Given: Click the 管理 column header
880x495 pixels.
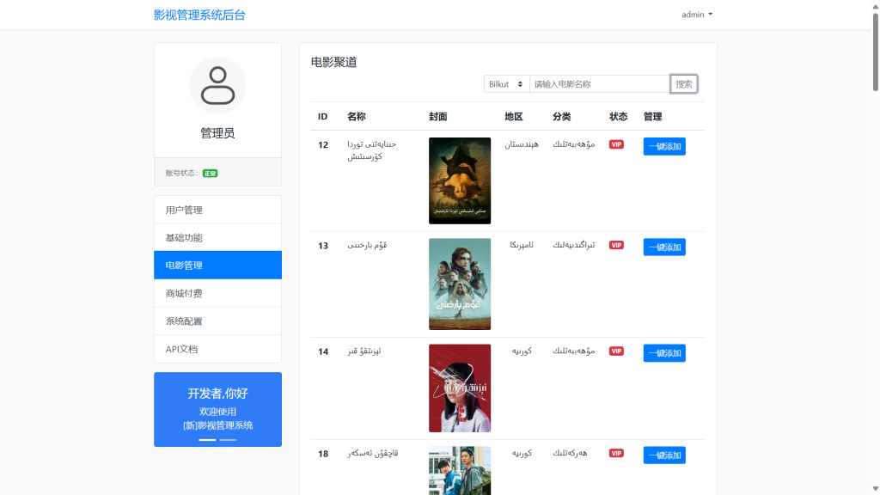Looking at the screenshot, I should point(653,117).
